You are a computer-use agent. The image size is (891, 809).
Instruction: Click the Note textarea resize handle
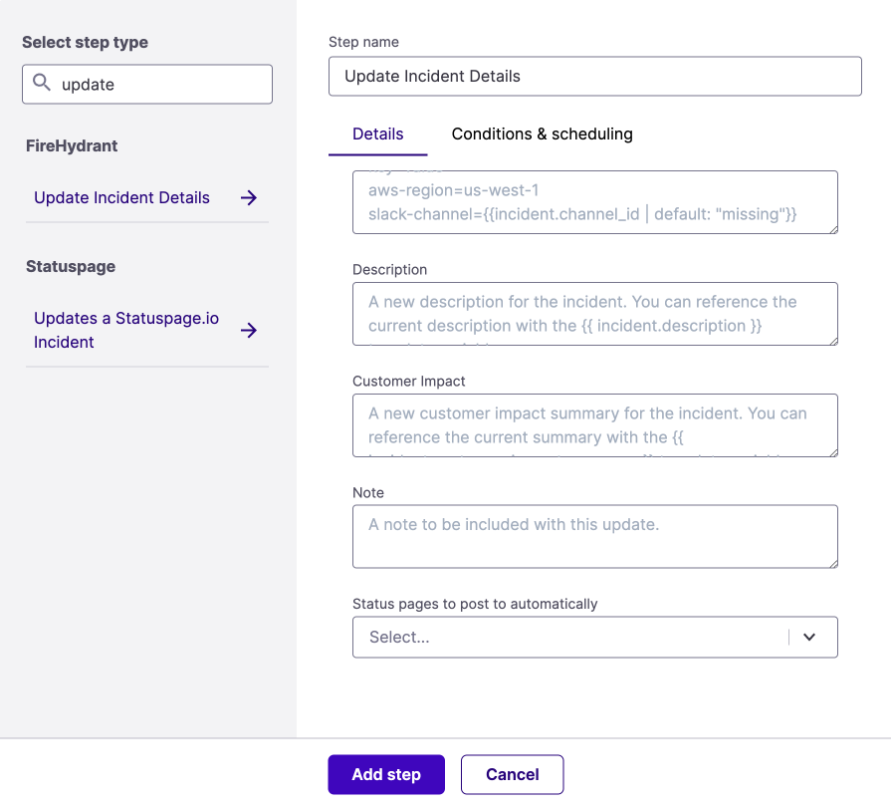tap(833, 563)
